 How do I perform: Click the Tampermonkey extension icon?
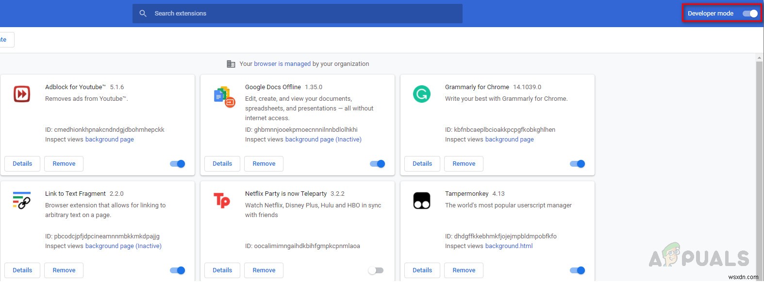pos(421,201)
